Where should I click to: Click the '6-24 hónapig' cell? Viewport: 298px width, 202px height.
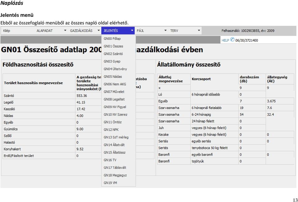pos(201,114)
